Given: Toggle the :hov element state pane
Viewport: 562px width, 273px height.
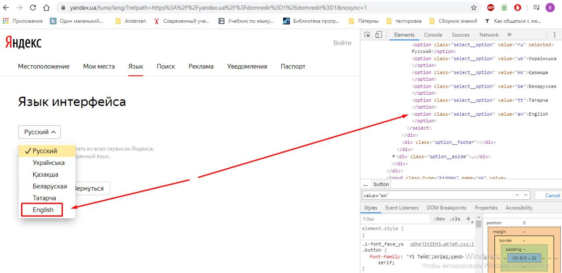Looking at the screenshot, I should [x=439, y=219].
